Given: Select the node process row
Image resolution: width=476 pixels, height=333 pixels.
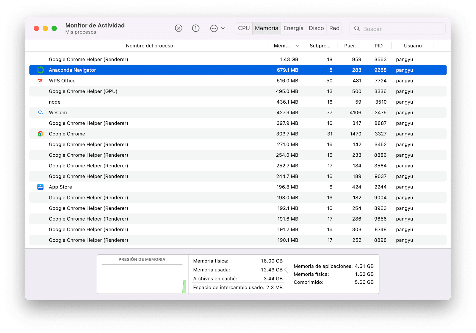Looking at the screenshot, I should (238, 102).
